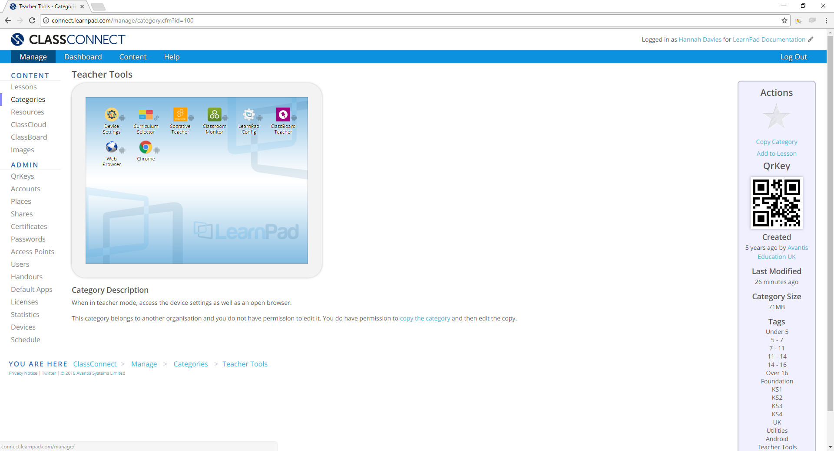Open a new browser tab

(98, 7)
